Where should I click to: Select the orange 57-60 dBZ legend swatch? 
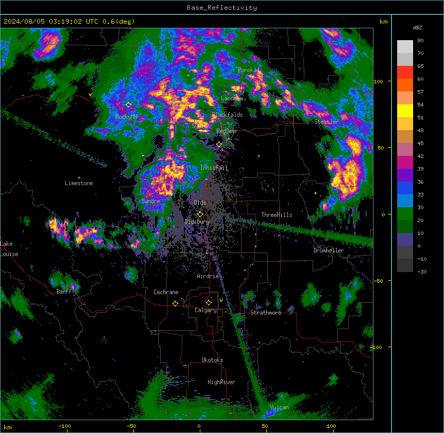coord(405,85)
